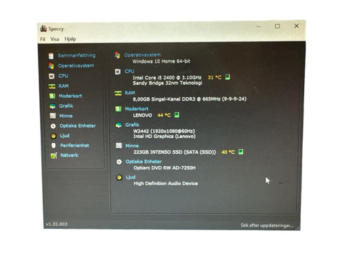Click the 44 °C motherboard temperature value
Viewport: 338px width, 253px height.
tap(164, 115)
